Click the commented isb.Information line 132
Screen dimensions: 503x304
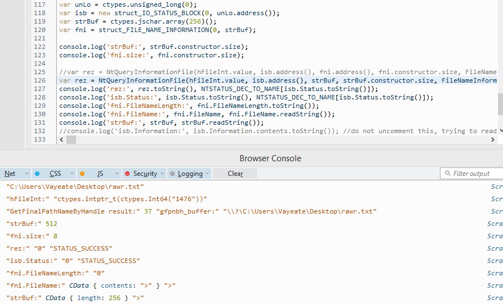[278, 131]
